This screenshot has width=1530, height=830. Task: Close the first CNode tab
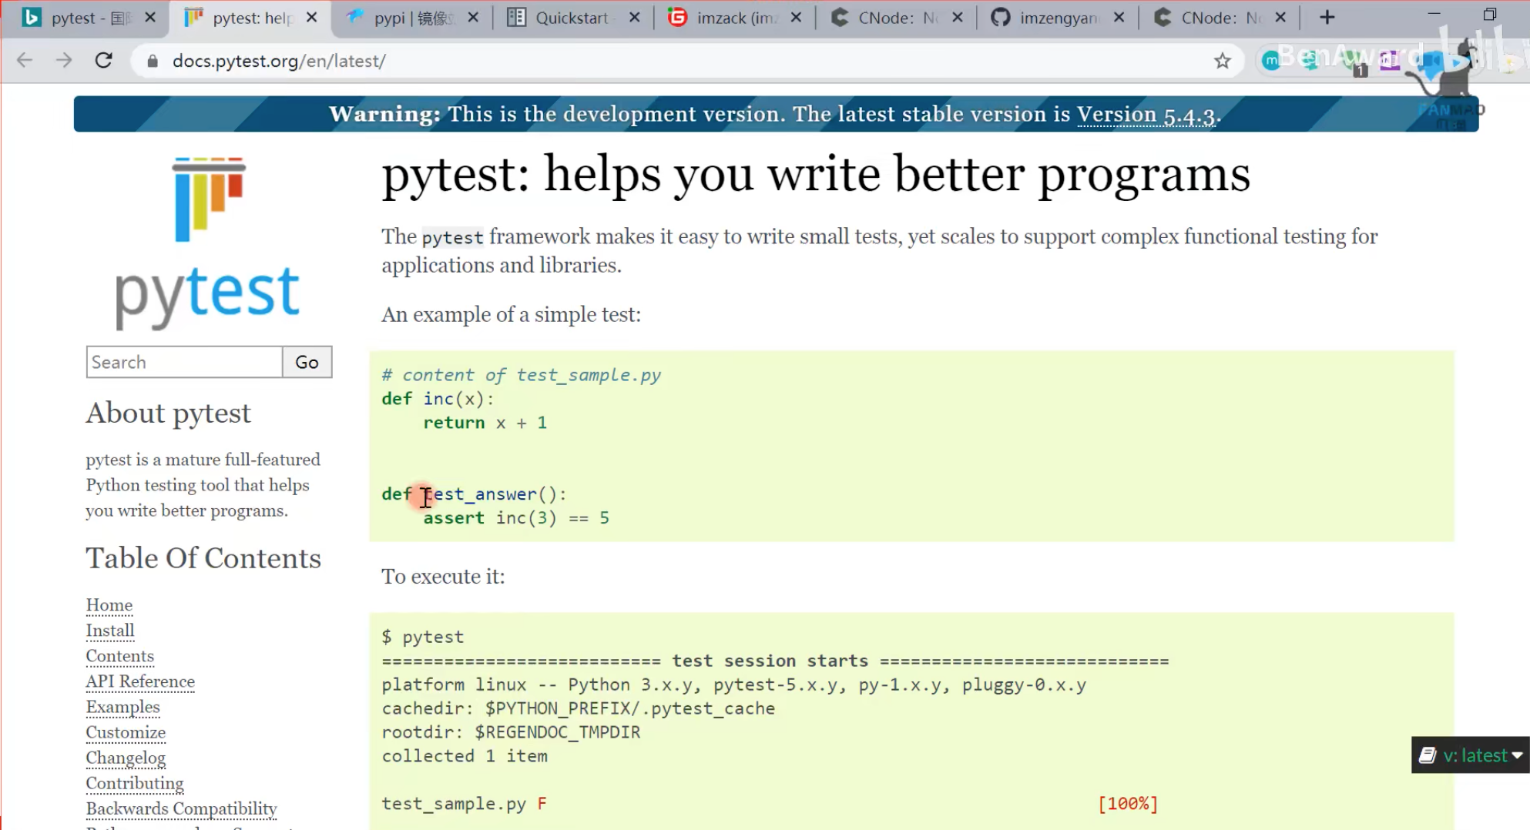coord(958,17)
